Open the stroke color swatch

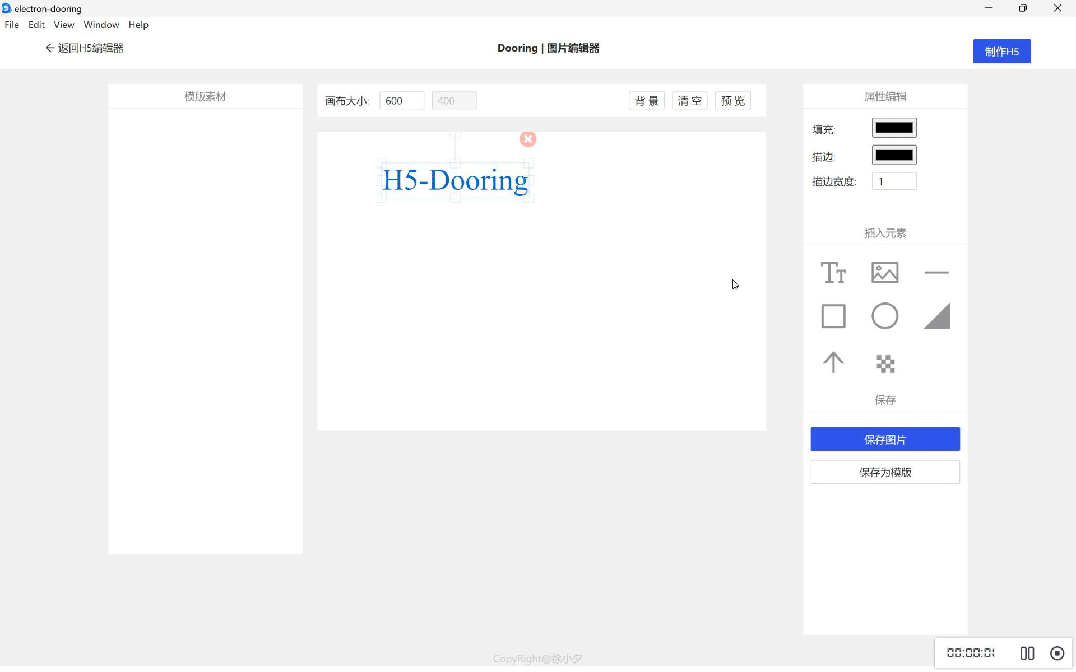coord(894,155)
